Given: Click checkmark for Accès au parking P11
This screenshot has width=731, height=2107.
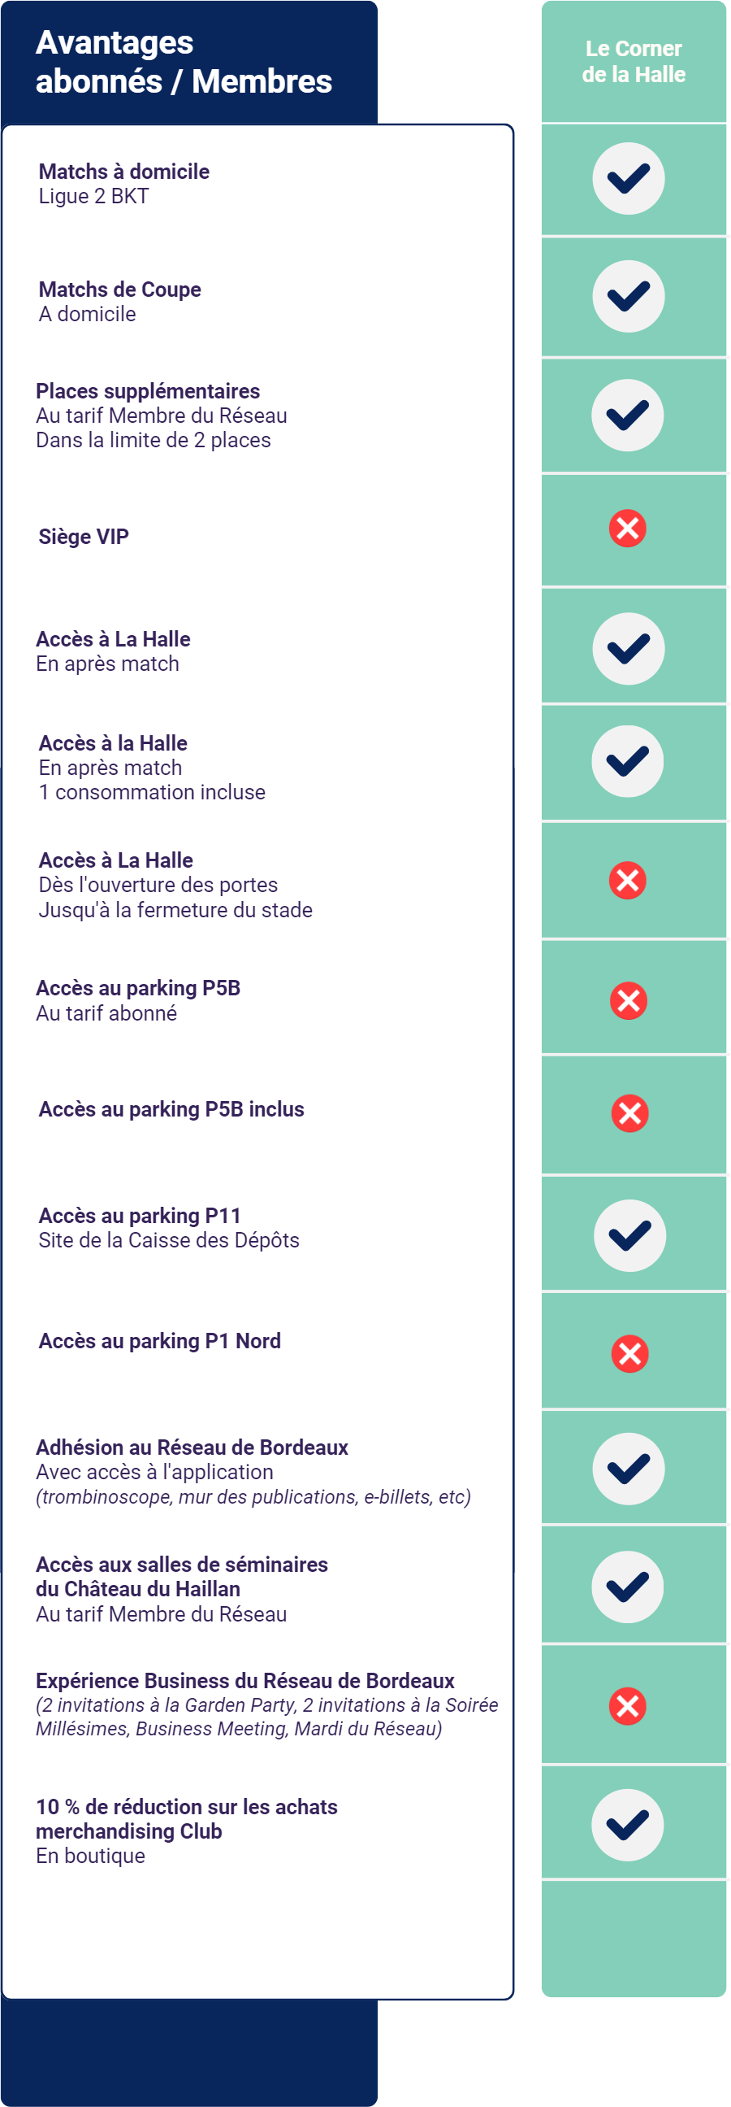Looking at the screenshot, I should coord(629,1236).
